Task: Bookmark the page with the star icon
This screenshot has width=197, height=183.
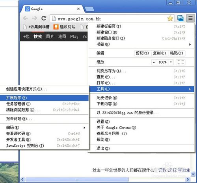Action: (170, 18)
